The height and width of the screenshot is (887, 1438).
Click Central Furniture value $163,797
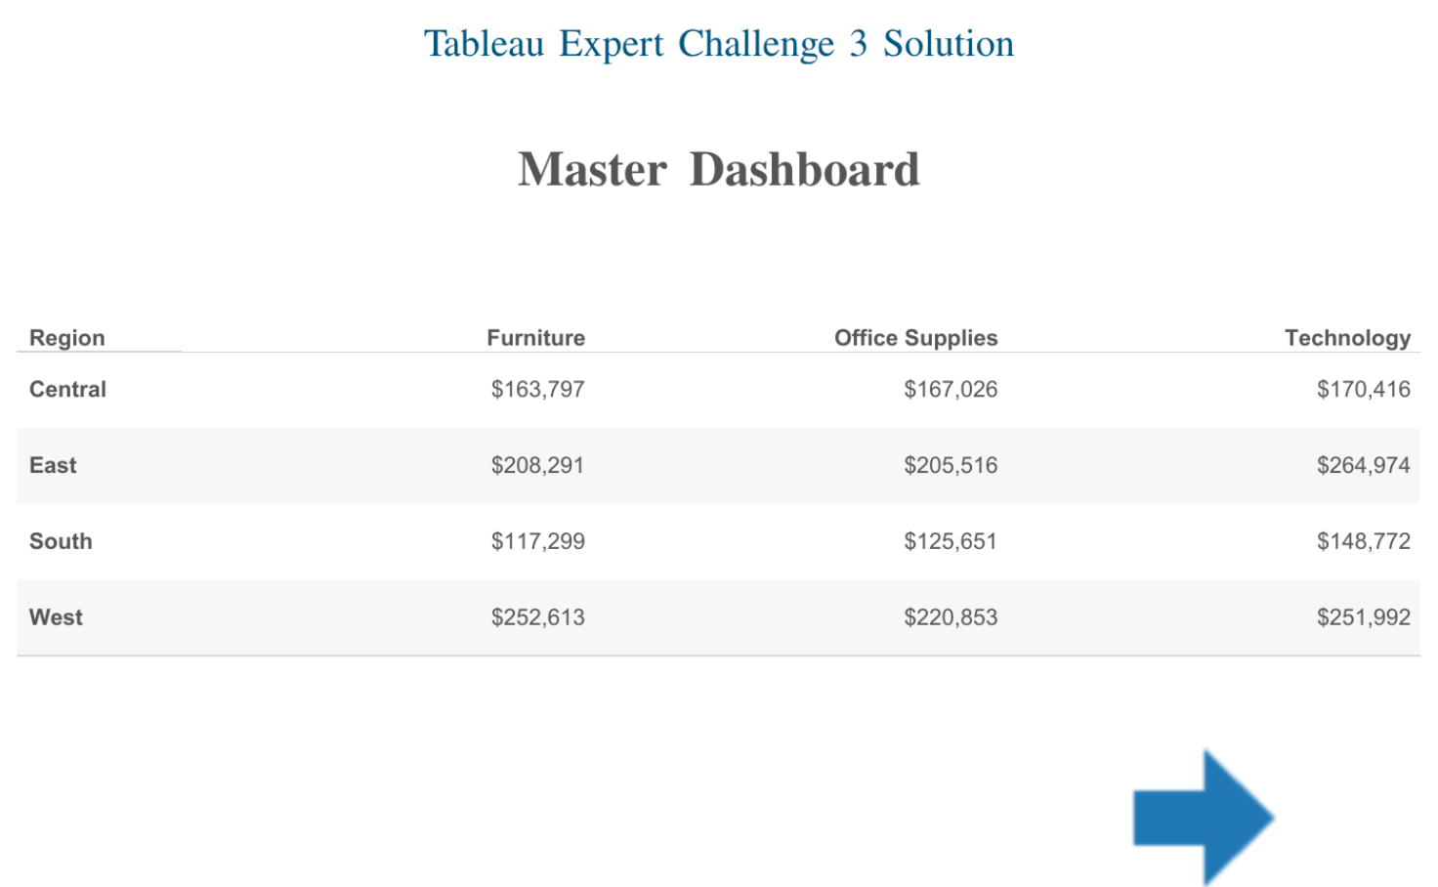[537, 390]
